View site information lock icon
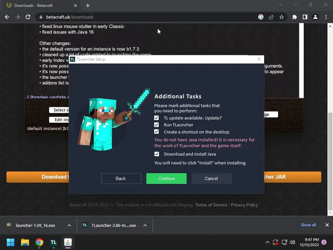 (41, 17)
